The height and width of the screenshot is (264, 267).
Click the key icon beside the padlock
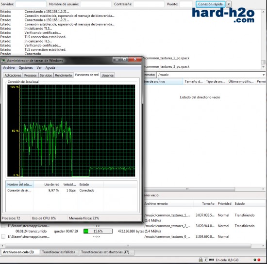click(206, 260)
